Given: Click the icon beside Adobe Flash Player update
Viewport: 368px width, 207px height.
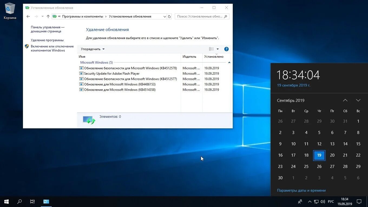Looking at the screenshot, I should pyautogui.click(x=81, y=73).
